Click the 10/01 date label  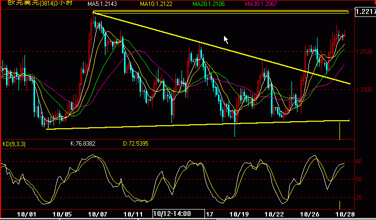26,214
